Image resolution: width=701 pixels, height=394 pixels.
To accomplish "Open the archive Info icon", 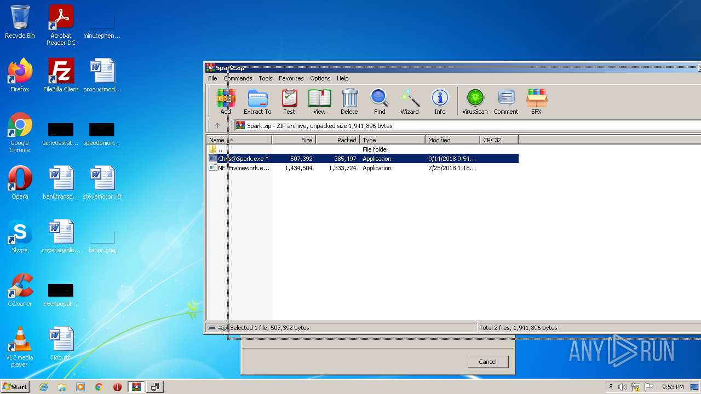I will (x=440, y=102).
